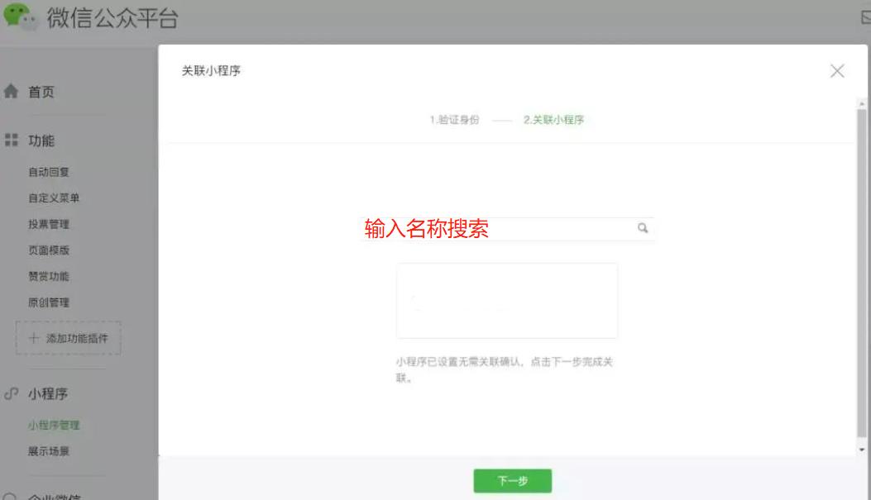Click the WeChat panda logo icon
This screenshot has width=871, height=500.
18,15
